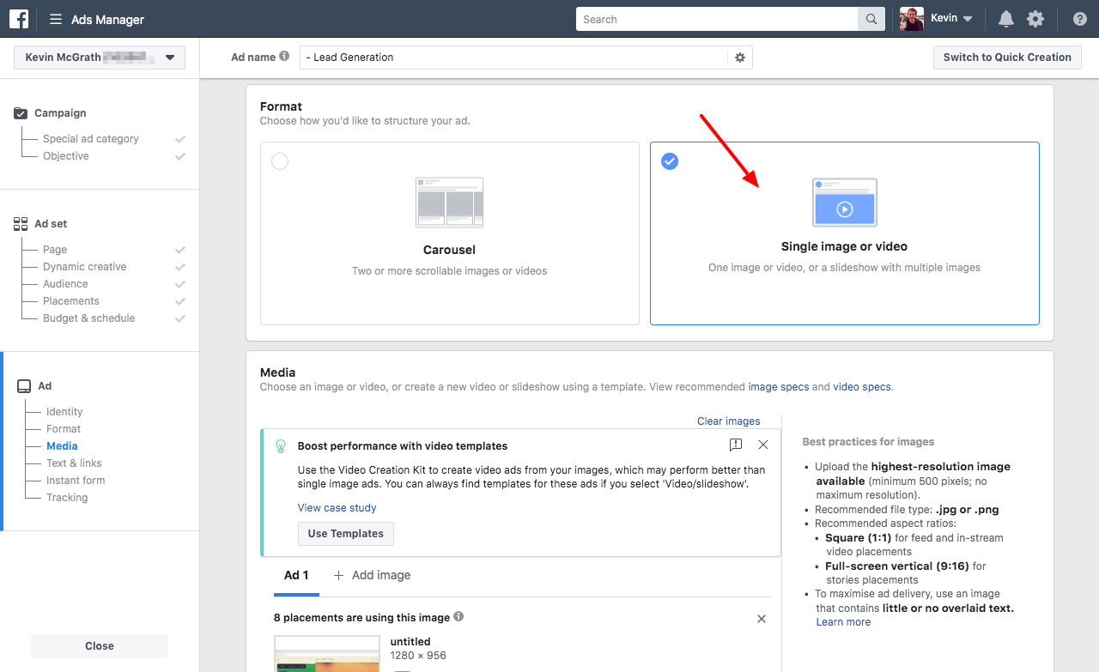Click Switch to Quick Creation

[x=1006, y=57]
